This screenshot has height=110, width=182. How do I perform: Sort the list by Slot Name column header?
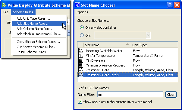click(107, 45)
